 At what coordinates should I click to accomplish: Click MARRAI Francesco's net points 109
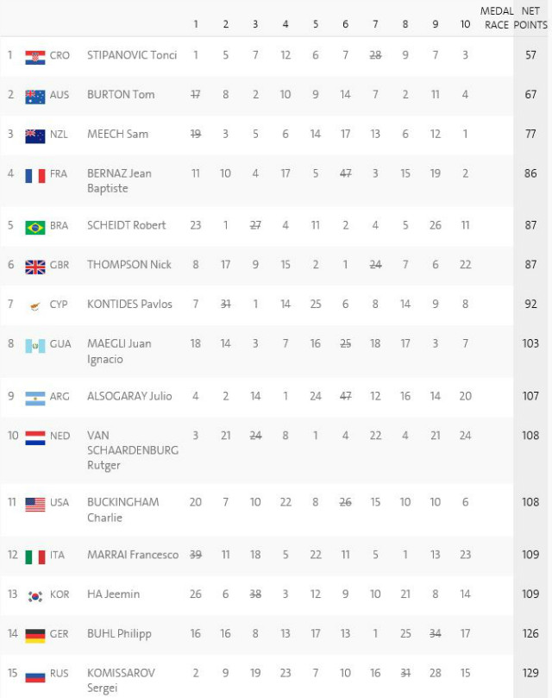530,555
